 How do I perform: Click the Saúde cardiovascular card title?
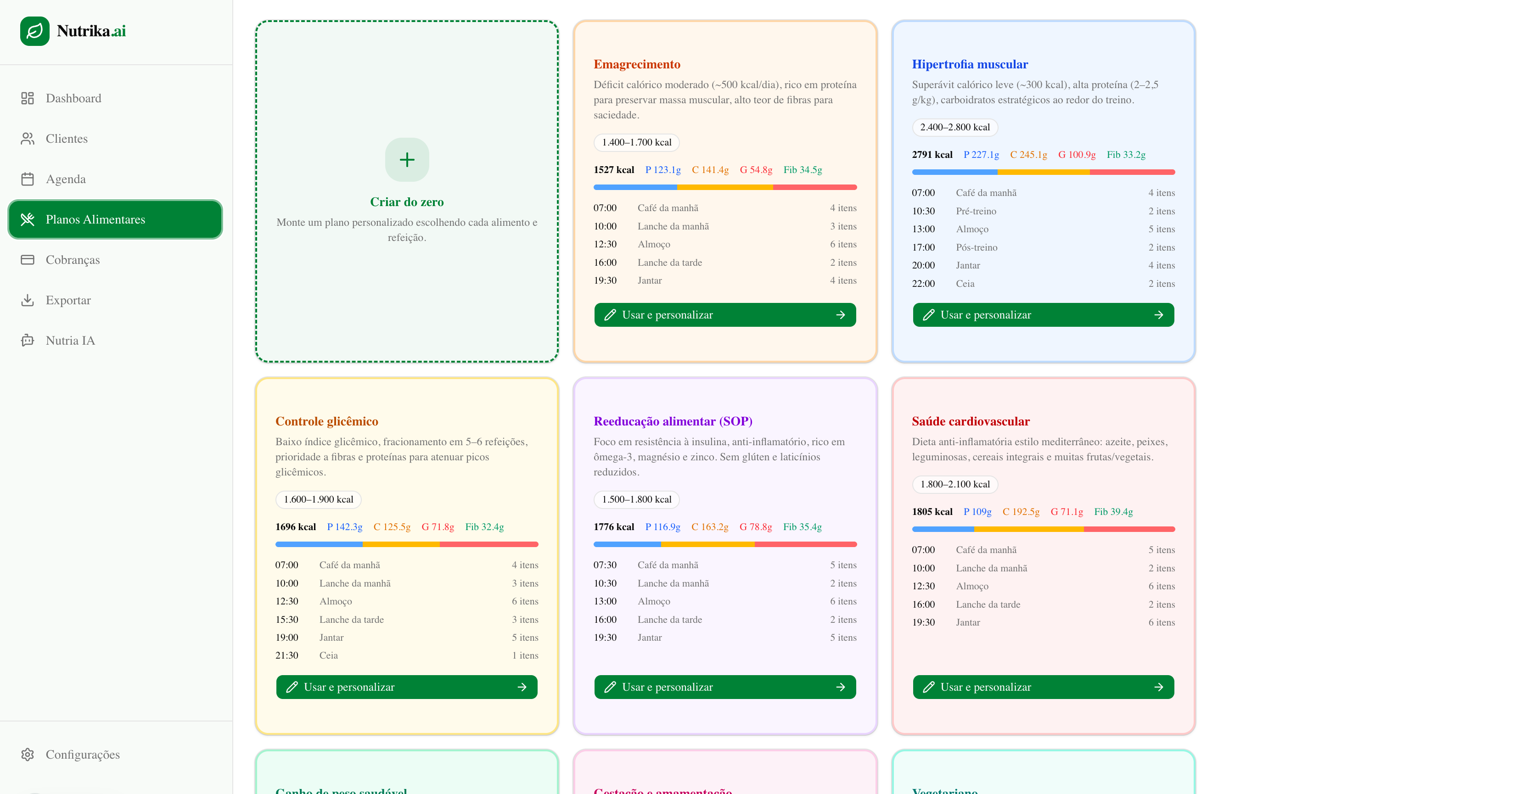coord(971,421)
